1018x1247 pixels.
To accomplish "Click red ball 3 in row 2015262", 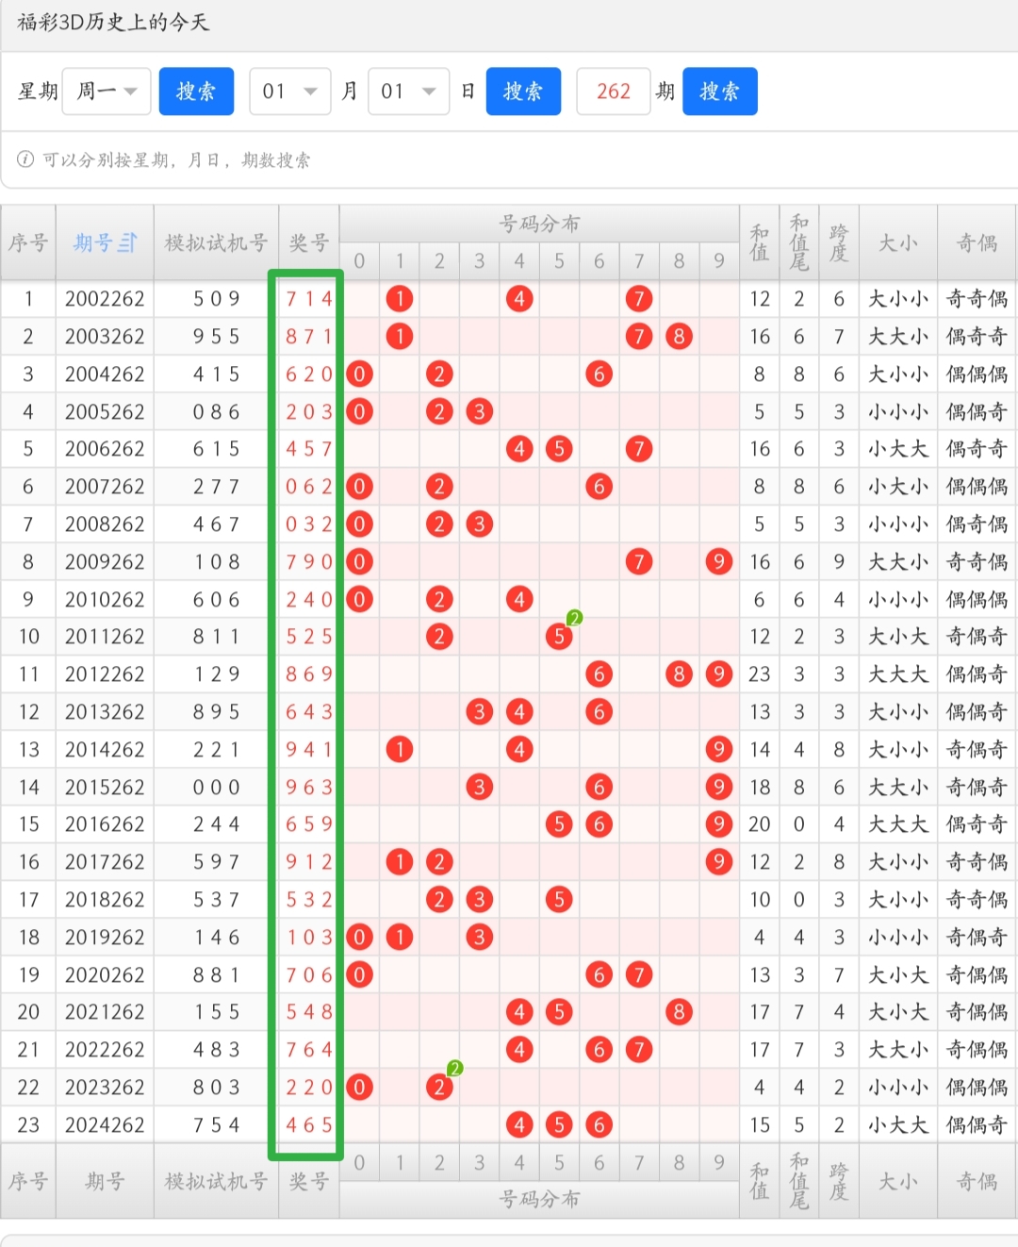I will click(x=479, y=787).
